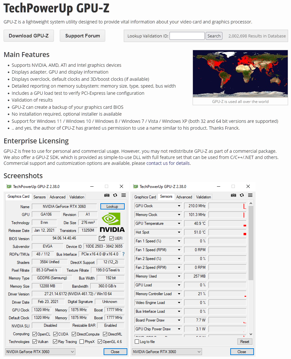Click camera screenshot icon in Graphics Card window
Viewport: 291px width, 359px height.
(x=107, y=195)
